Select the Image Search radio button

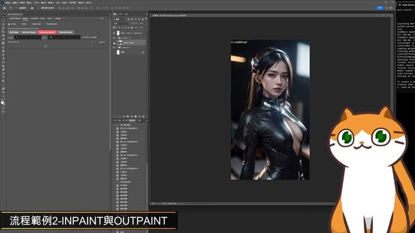click(30, 24)
